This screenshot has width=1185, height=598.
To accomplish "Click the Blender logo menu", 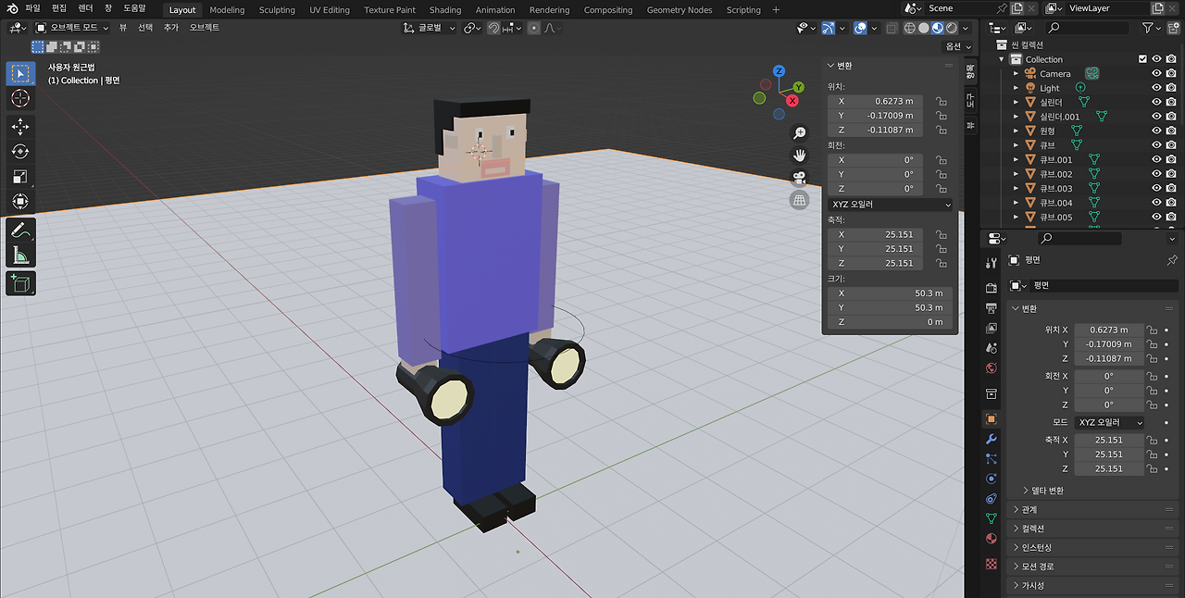I will pos(11,8).
